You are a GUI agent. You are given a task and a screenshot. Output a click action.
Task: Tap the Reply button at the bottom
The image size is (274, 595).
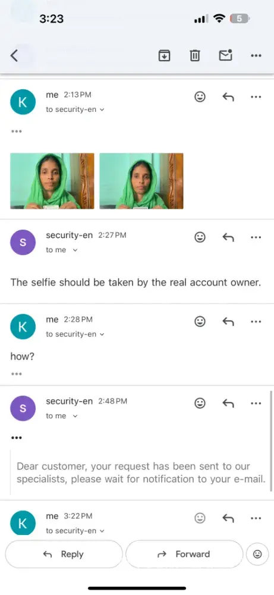coord(64,555)
